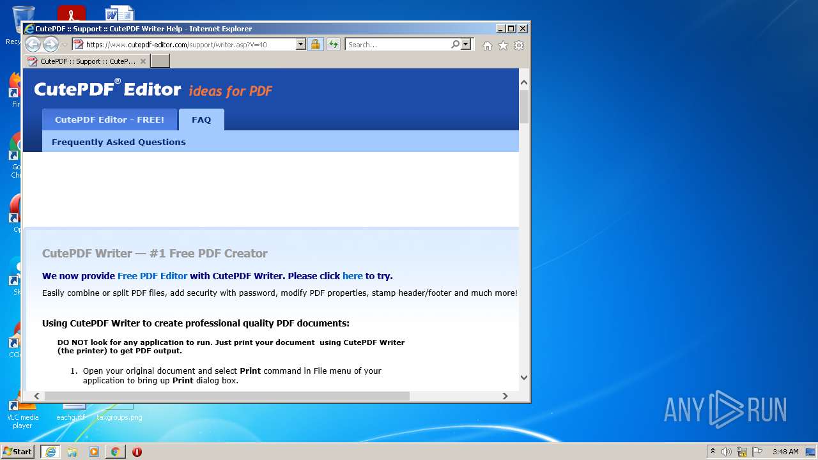Open the Action Center flag icon
The width and height of the screenshot is (818, 460).
pyautogui.click(x=757, y=452)
